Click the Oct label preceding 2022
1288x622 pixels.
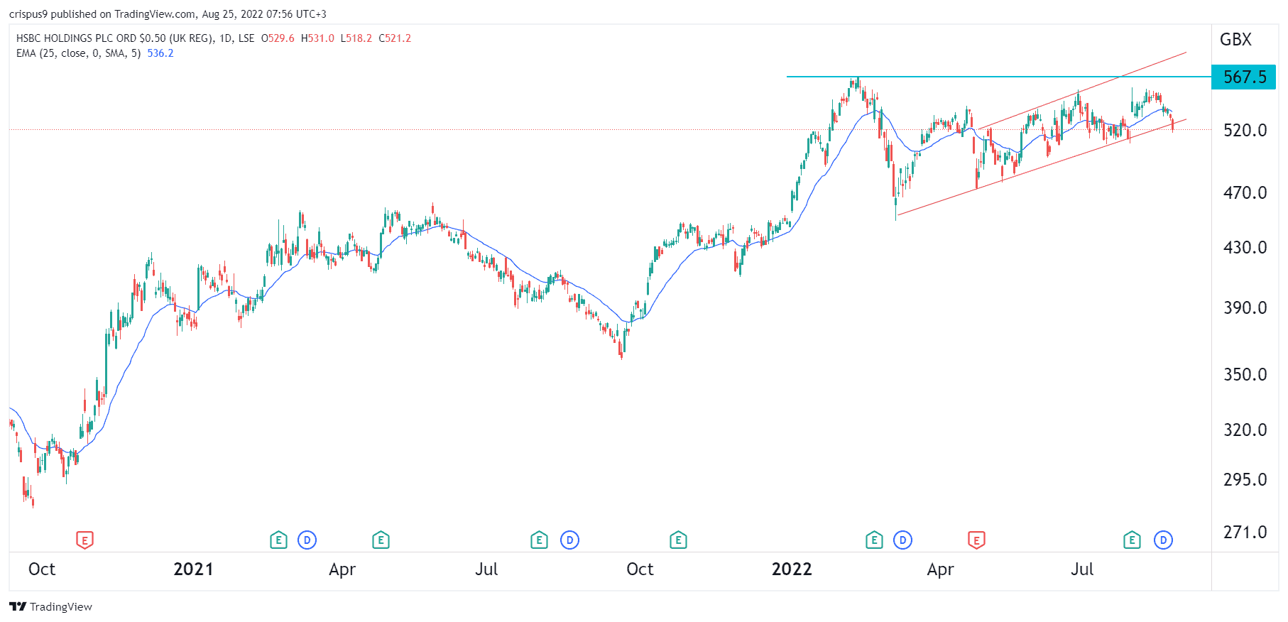pyautogui.click(x=640, y=569)
